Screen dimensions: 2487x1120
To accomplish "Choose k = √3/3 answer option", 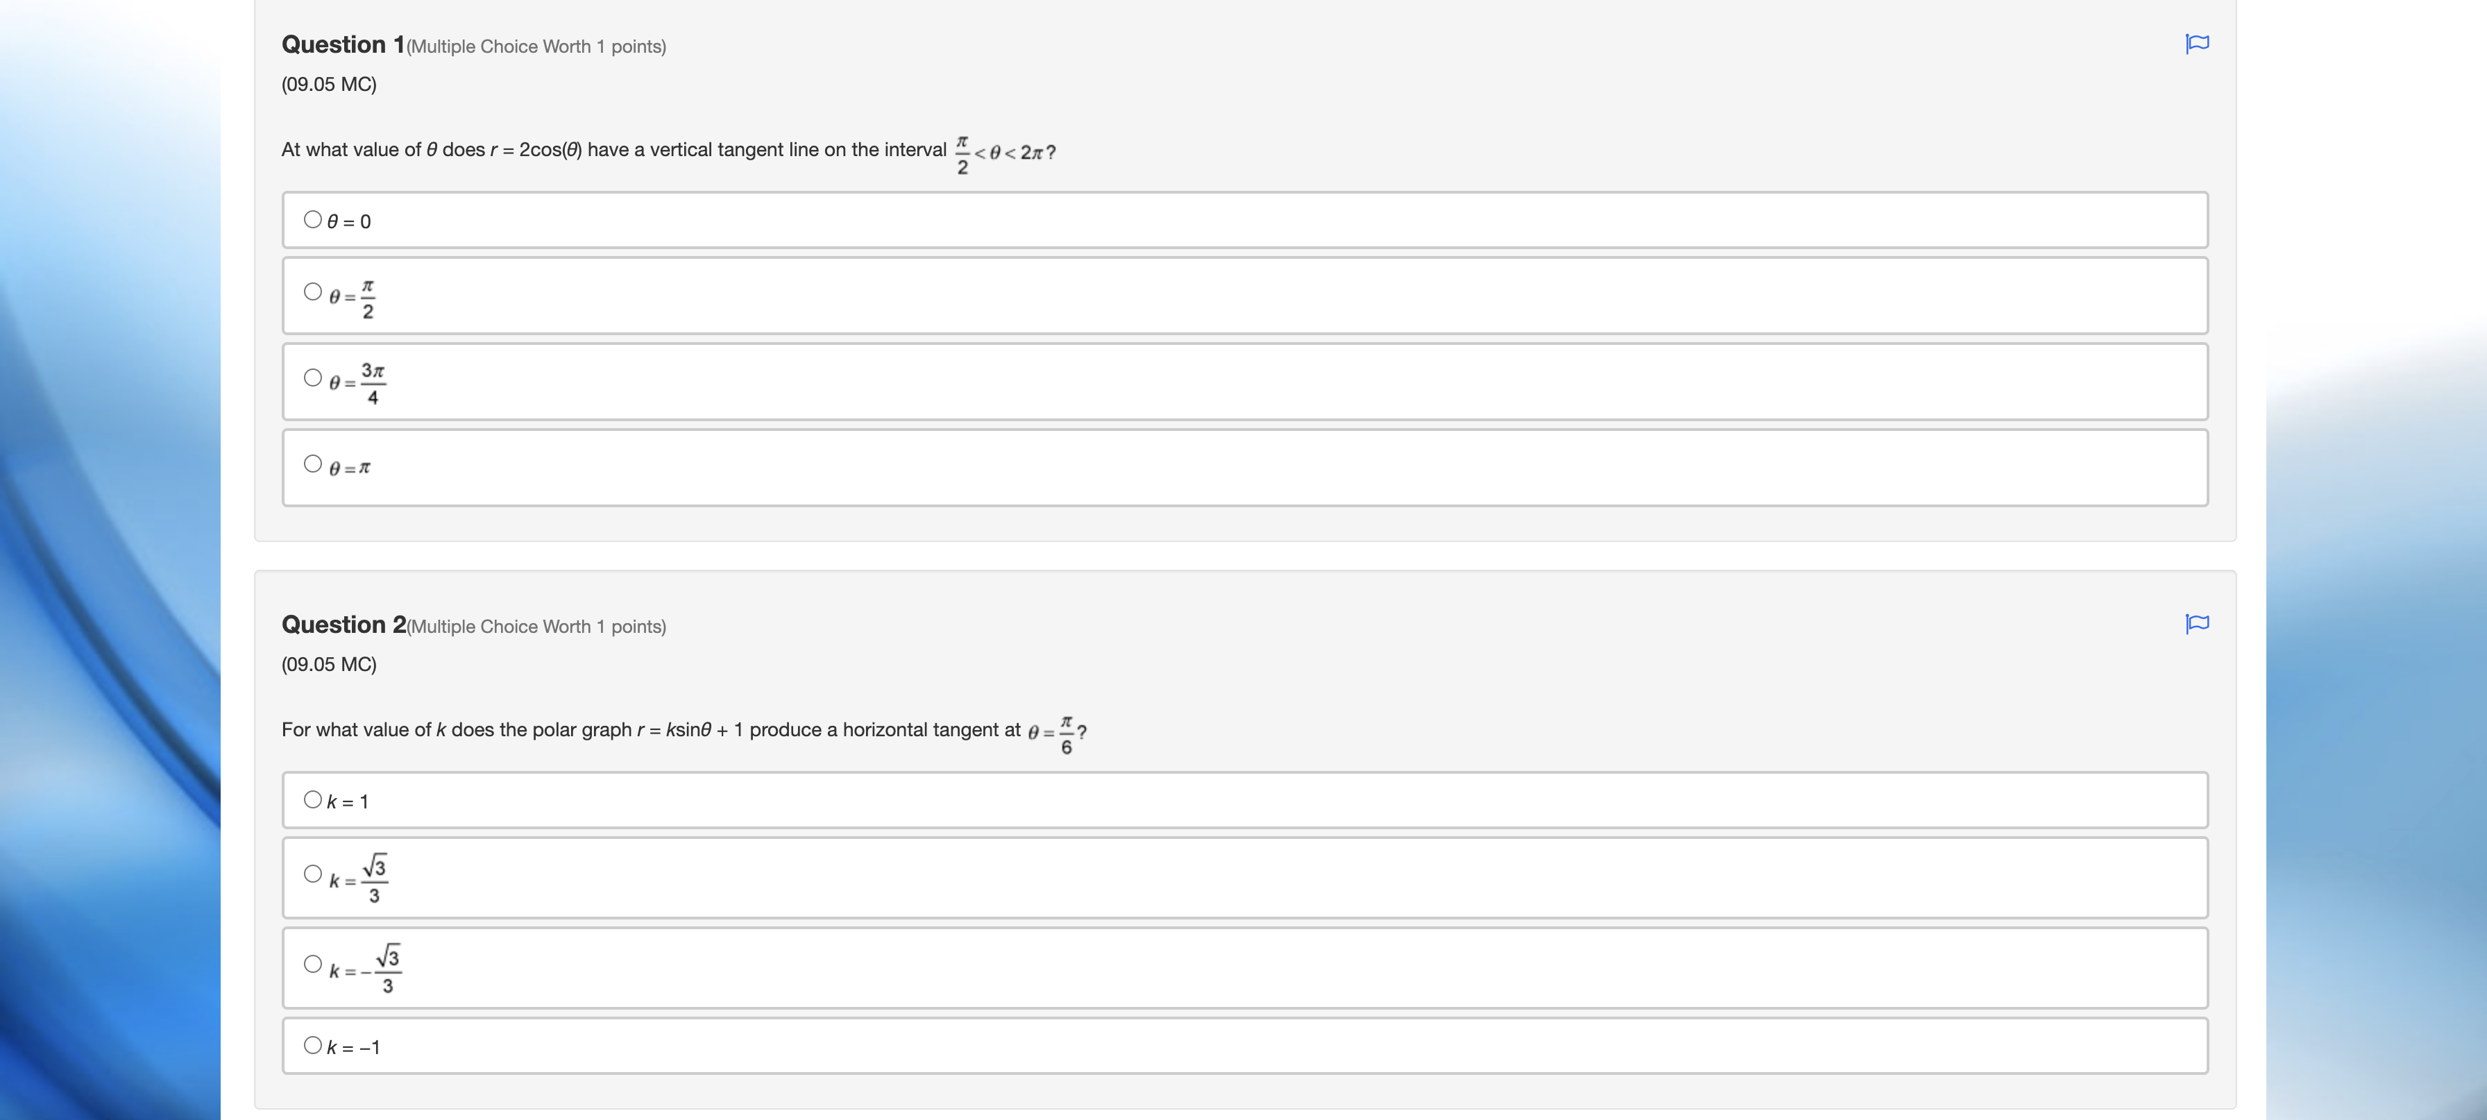I will pos(312,872).
